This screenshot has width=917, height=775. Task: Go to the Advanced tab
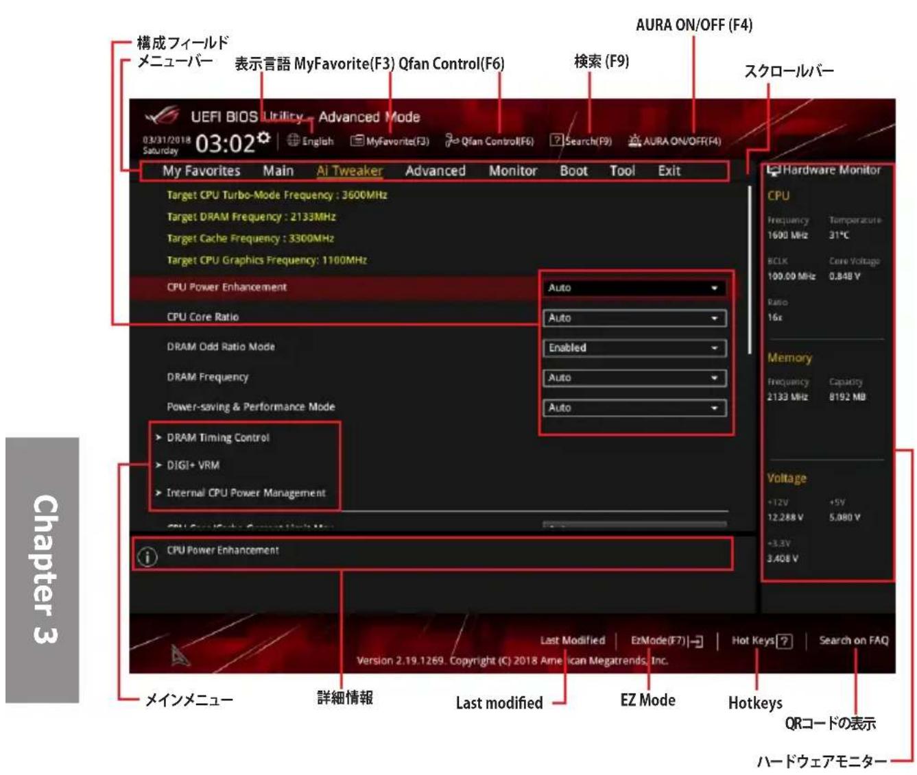tap(435, 171)
